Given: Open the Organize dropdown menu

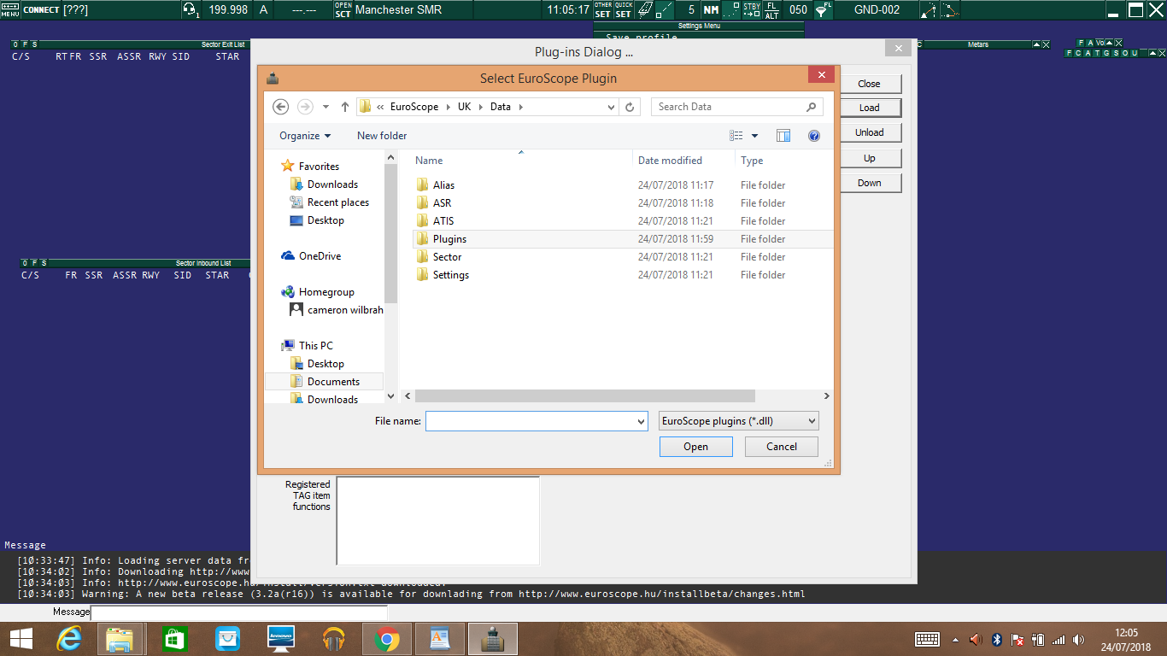Looking at the screenshot, I should pos(305,136).
